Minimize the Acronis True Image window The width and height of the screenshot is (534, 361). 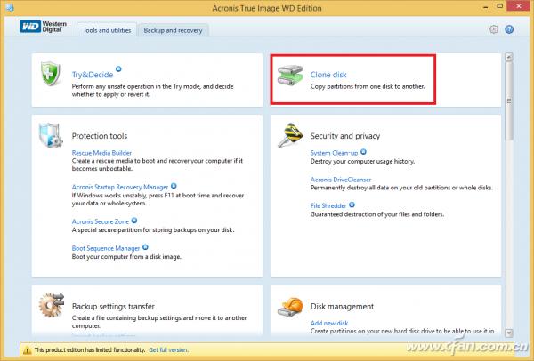coord(486,6)
